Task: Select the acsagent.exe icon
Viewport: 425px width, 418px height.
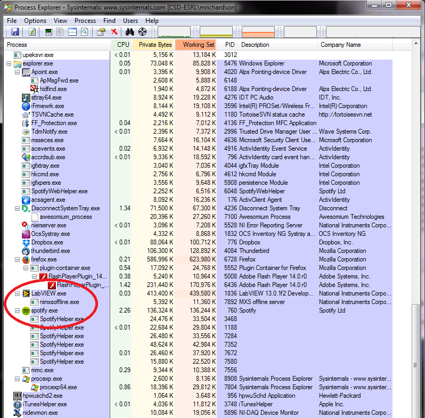Action: 26,200
